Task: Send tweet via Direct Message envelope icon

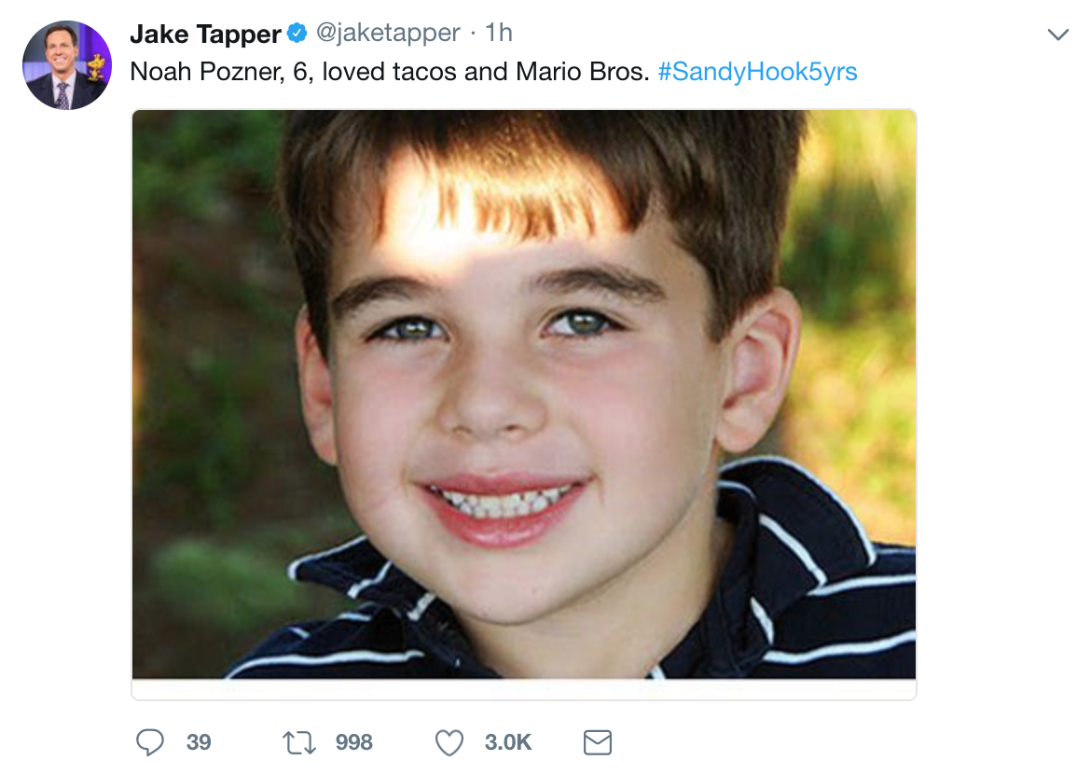Action: pos(597,742)
